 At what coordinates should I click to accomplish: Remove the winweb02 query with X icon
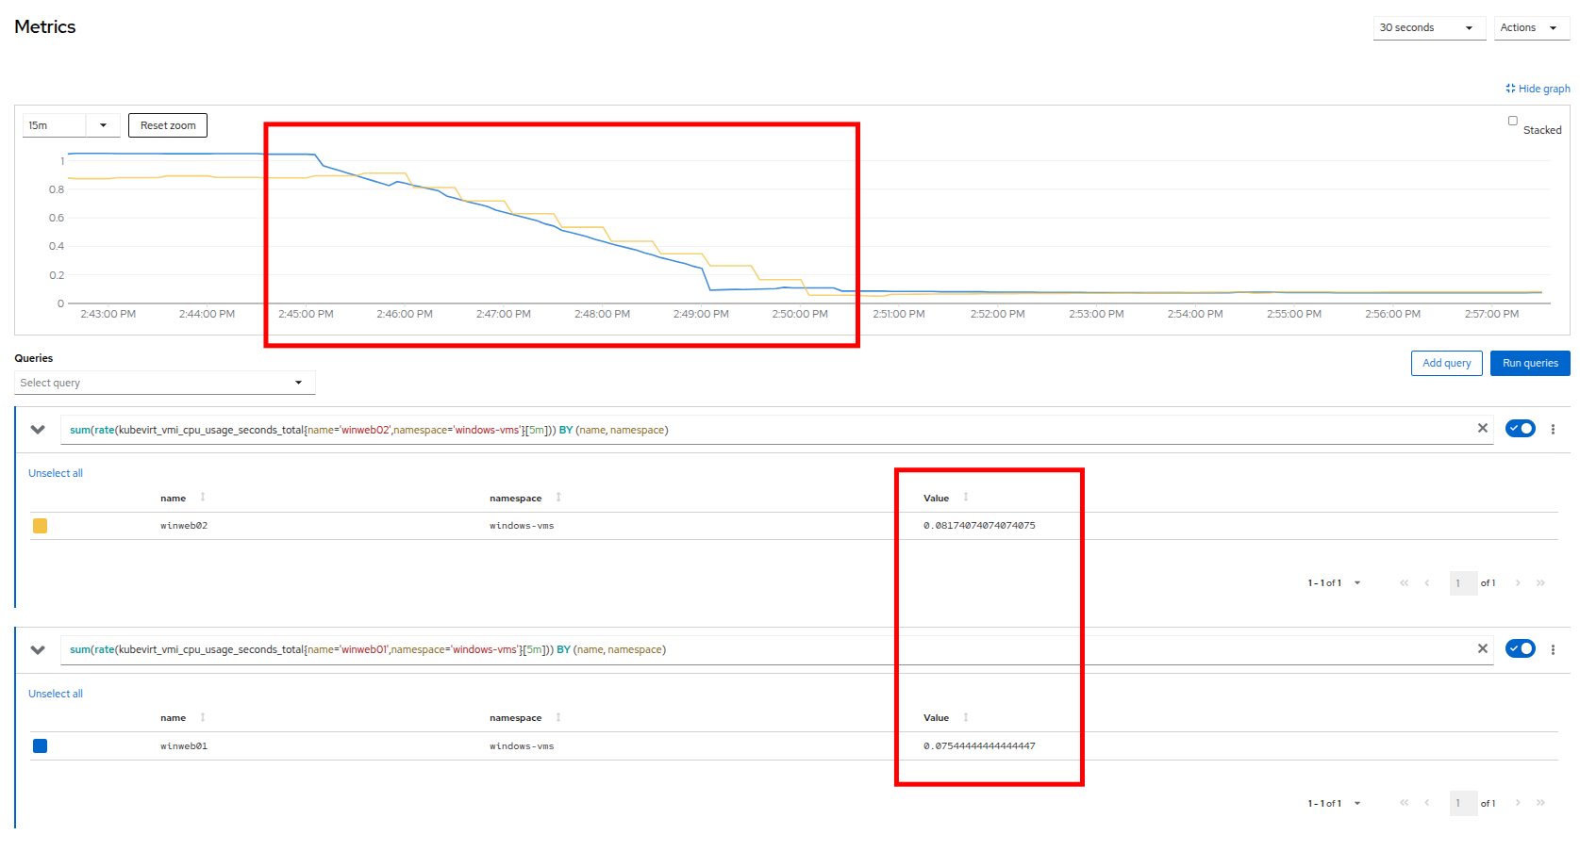tap(1482, 429)
